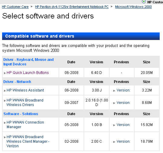Click arrow icon beside Wireless Client Manager - Verizon

tap(5, 137)
